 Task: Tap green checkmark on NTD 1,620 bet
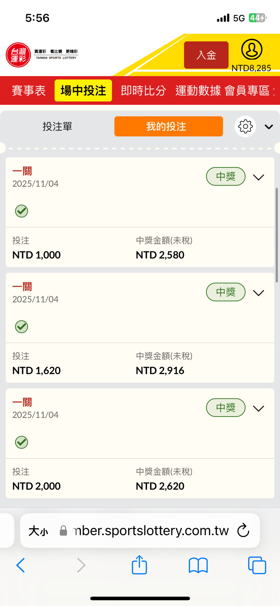pos(22,327)
